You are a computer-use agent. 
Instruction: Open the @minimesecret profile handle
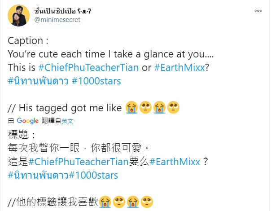(57, 20)
